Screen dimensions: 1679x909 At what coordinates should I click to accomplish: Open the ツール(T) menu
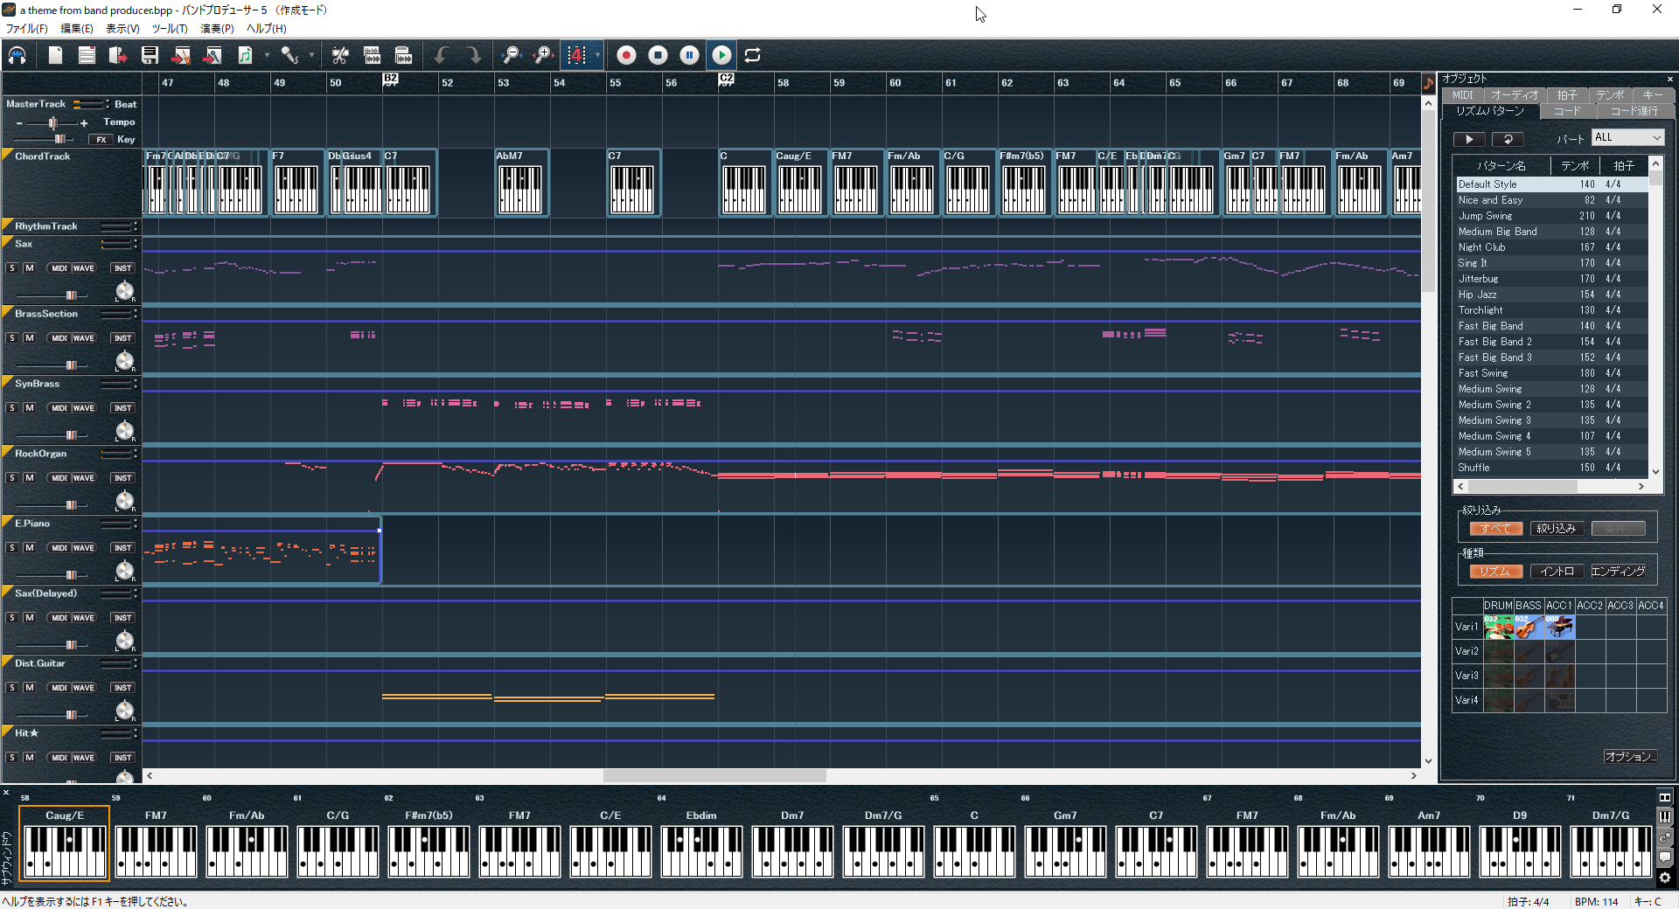[170, 29]
